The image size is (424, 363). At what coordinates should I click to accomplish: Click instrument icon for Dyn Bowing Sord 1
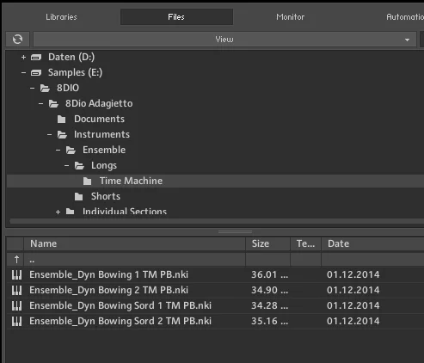(16, 306)
